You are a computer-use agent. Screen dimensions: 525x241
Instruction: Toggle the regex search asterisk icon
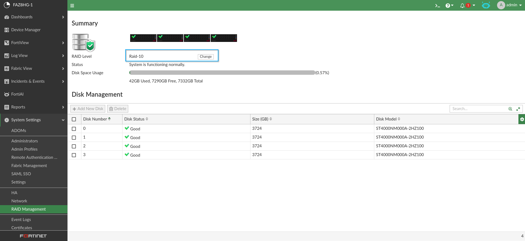(x=518, y=109)
